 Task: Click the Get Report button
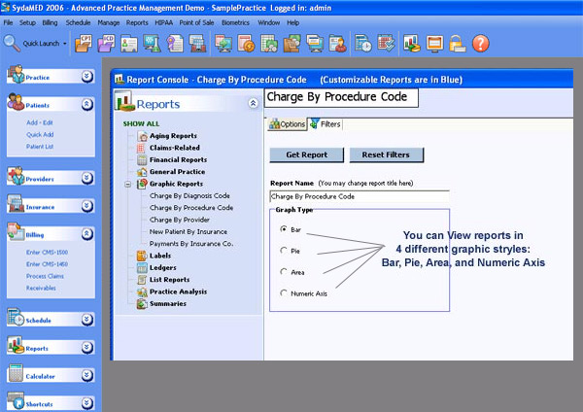305,154
